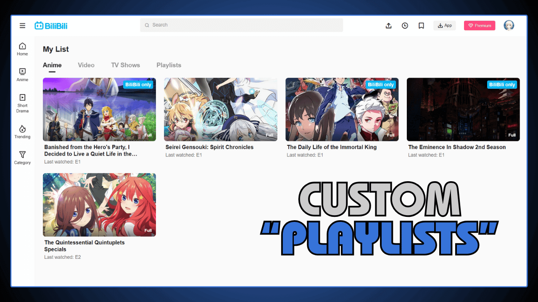
Task: Click the search input field
Action: [241, 25]
